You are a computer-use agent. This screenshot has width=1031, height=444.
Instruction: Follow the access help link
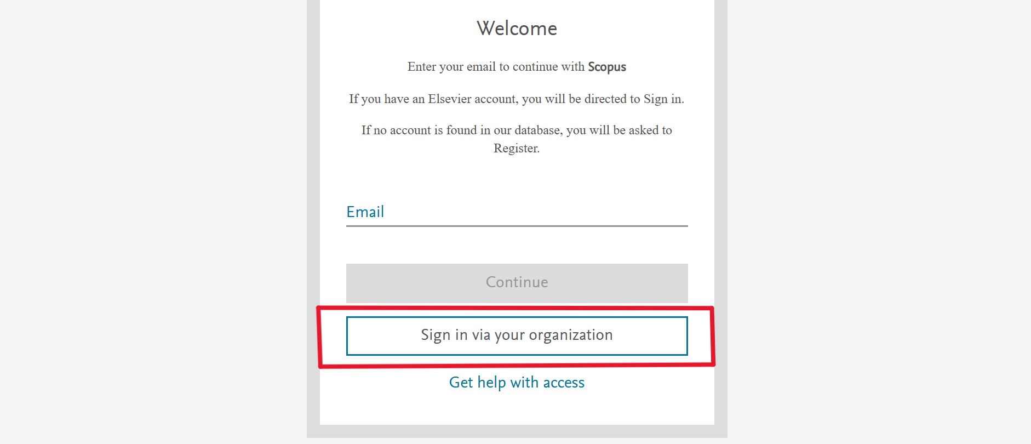(517, 382)
